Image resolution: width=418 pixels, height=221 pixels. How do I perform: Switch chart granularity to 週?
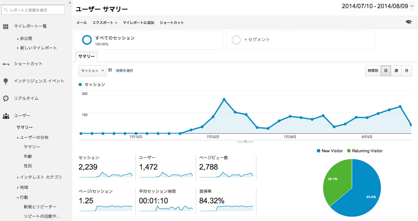click(396, 71)
